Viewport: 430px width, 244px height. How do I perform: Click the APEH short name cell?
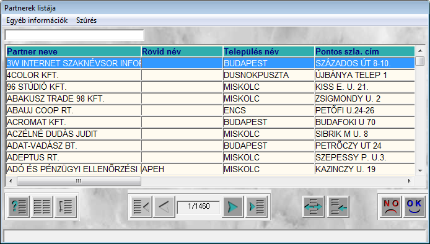click(182, 170)
